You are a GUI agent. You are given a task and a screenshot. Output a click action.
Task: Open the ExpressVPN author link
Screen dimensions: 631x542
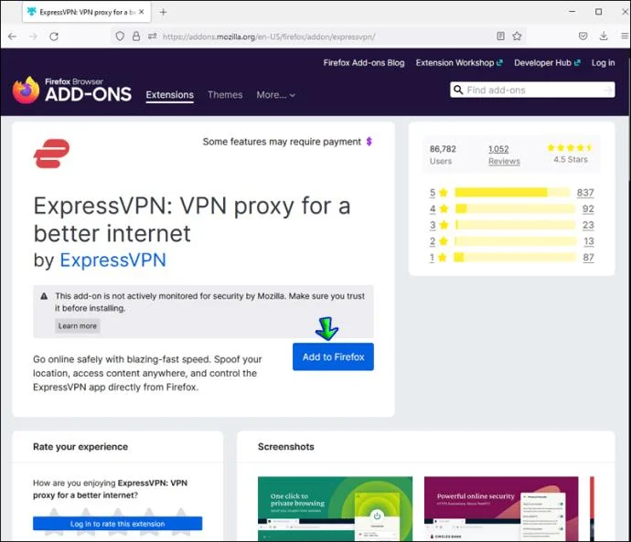click(x=112, y=260)
